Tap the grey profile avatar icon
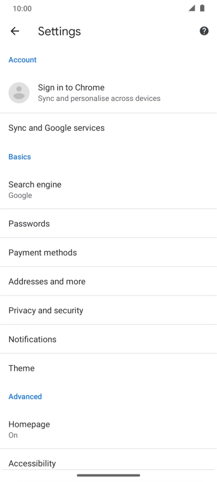This screenshot has width=217, height=482. click(19, 93)
